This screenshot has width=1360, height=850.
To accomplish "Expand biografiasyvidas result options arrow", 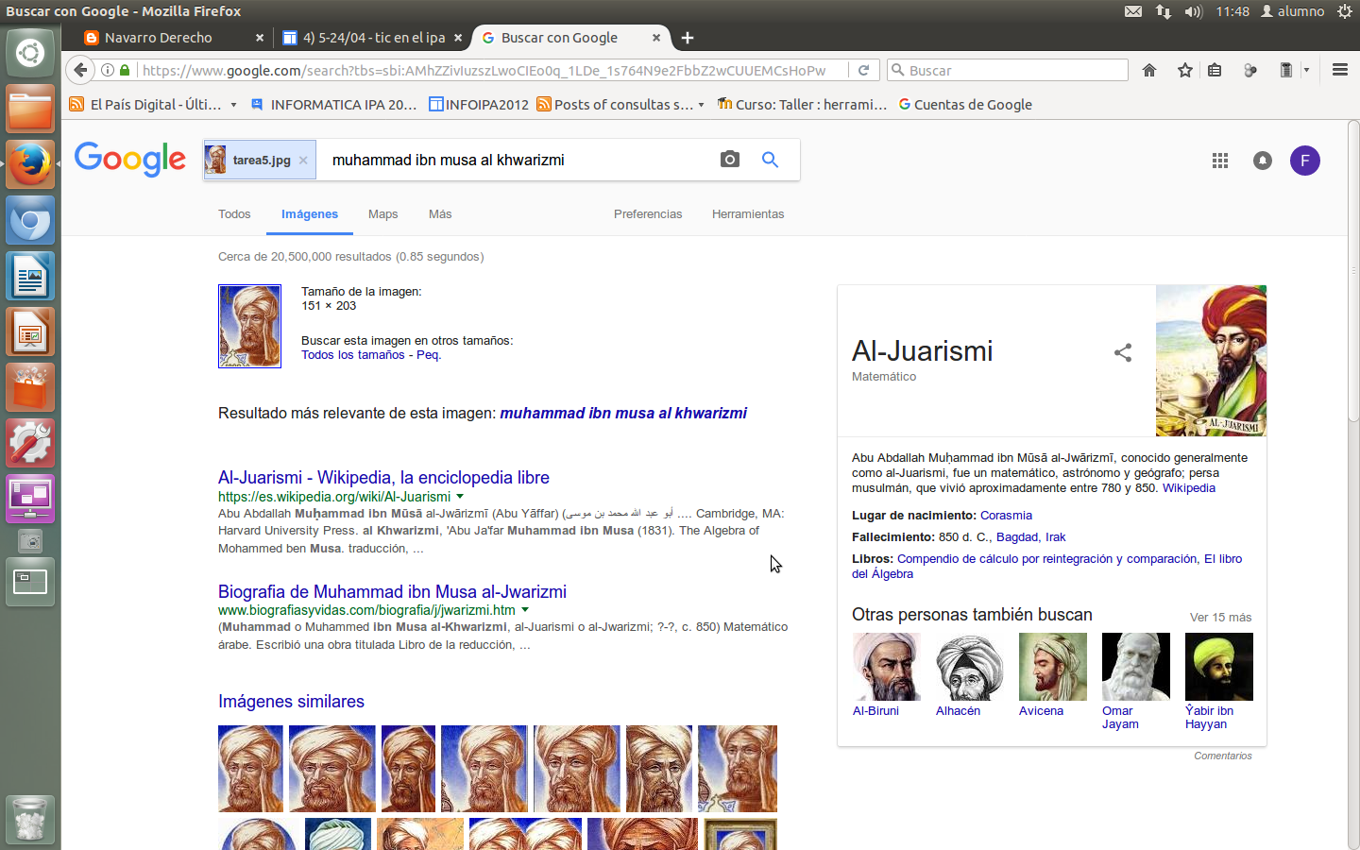I will tap(525, 610).
